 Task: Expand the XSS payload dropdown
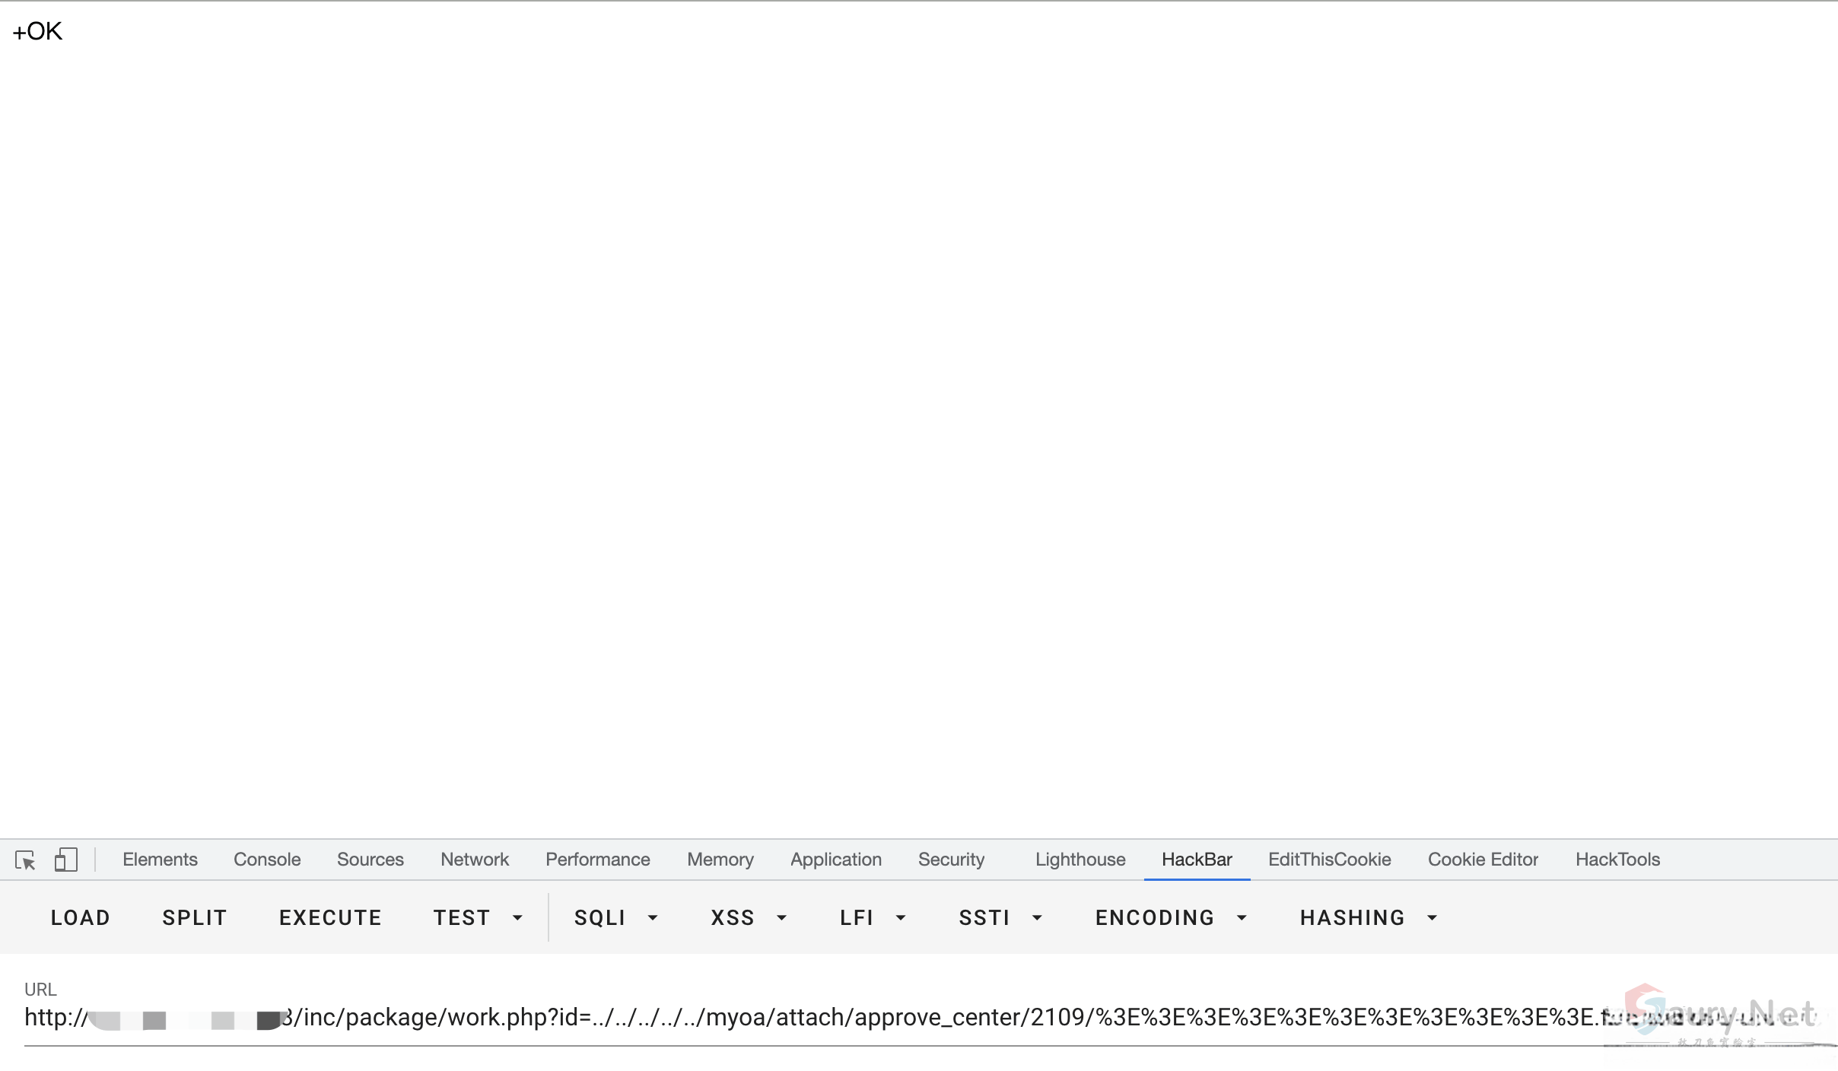click(x=748, y=917)
